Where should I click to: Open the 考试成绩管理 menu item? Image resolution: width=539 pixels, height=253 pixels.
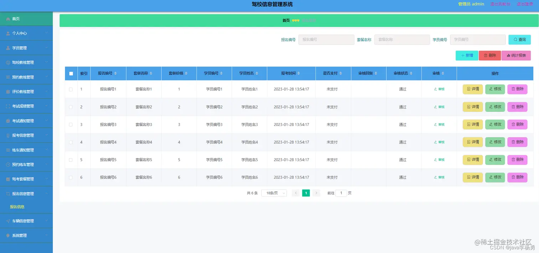tap(26, 106)
